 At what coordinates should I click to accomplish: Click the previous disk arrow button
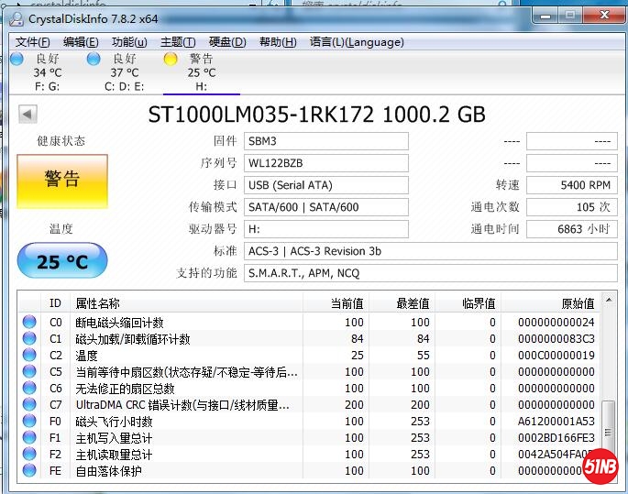coord(28,115)
